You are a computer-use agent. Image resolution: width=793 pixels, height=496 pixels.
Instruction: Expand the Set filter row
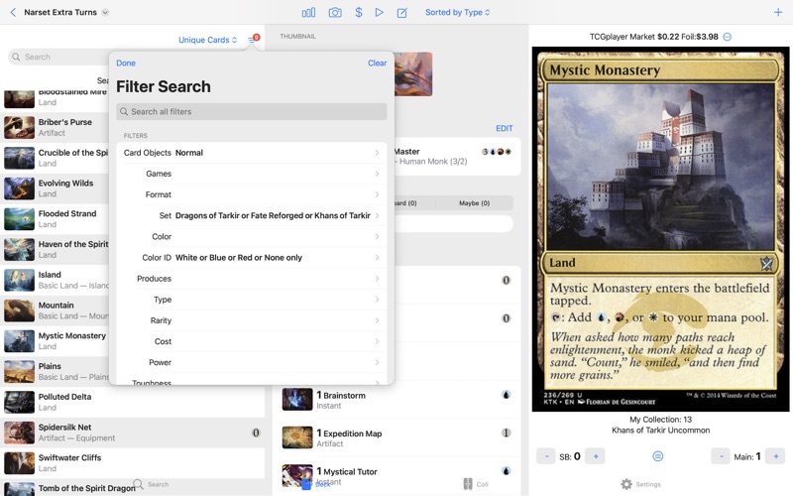252,215
